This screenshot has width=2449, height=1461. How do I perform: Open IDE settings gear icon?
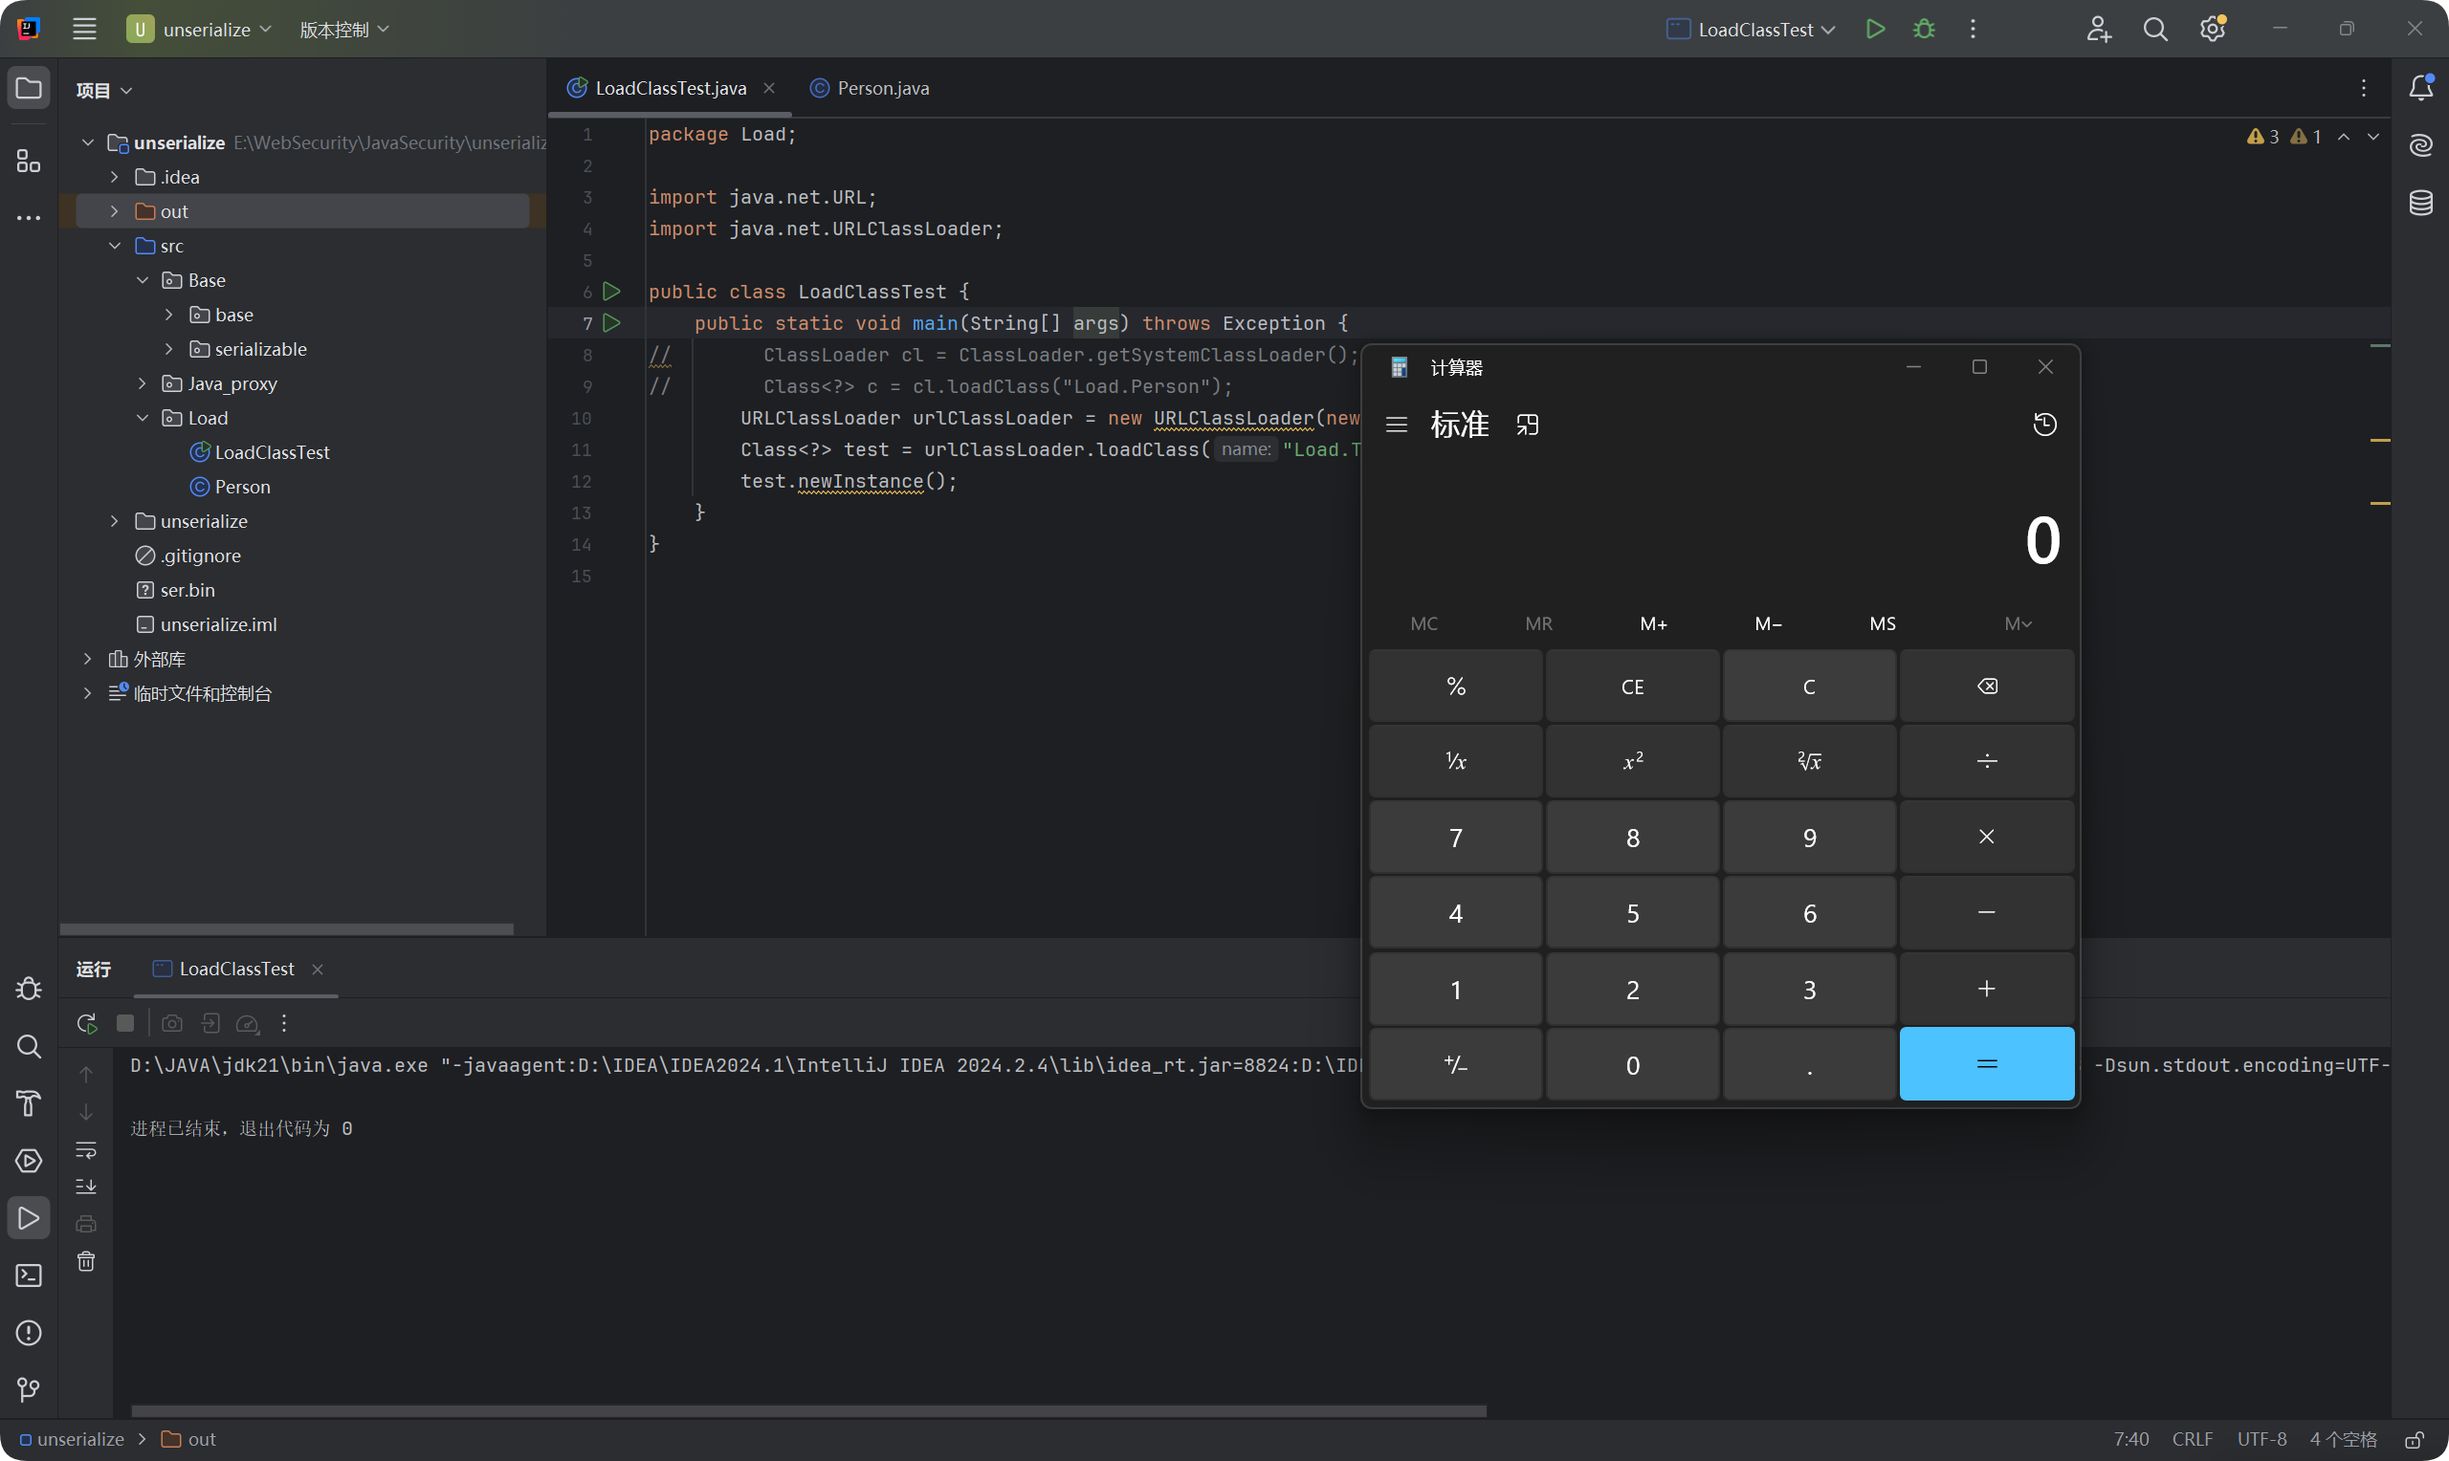2212,29
